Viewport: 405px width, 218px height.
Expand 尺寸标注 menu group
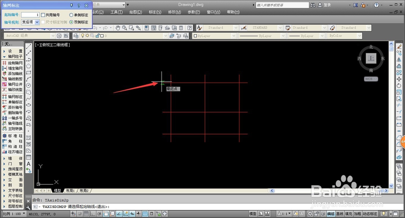pyautogui.click(x=13, y=196)
